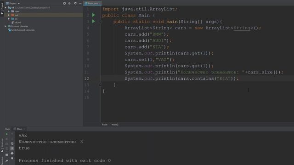This screenshot has width=294, height=165.
Task: Rerun Main with green arrow in Run panel
Action: [x=7, y=134]
